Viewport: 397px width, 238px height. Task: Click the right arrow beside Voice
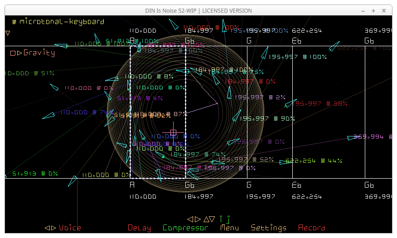(x=53, y=228)
